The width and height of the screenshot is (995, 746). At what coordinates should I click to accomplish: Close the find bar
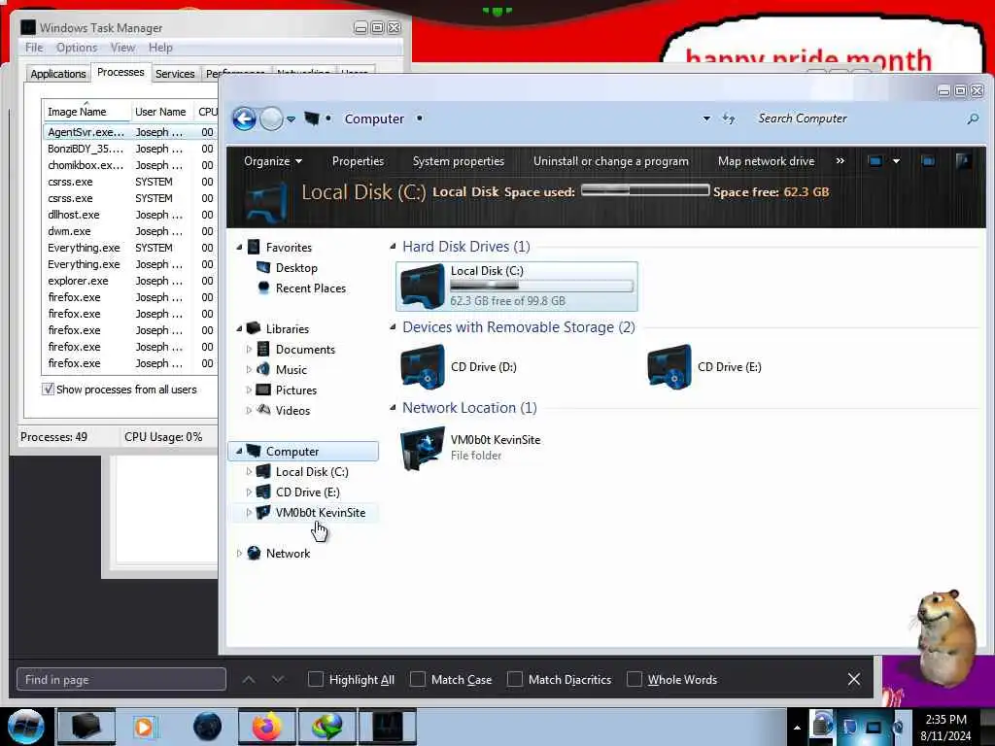pos(854,679)
